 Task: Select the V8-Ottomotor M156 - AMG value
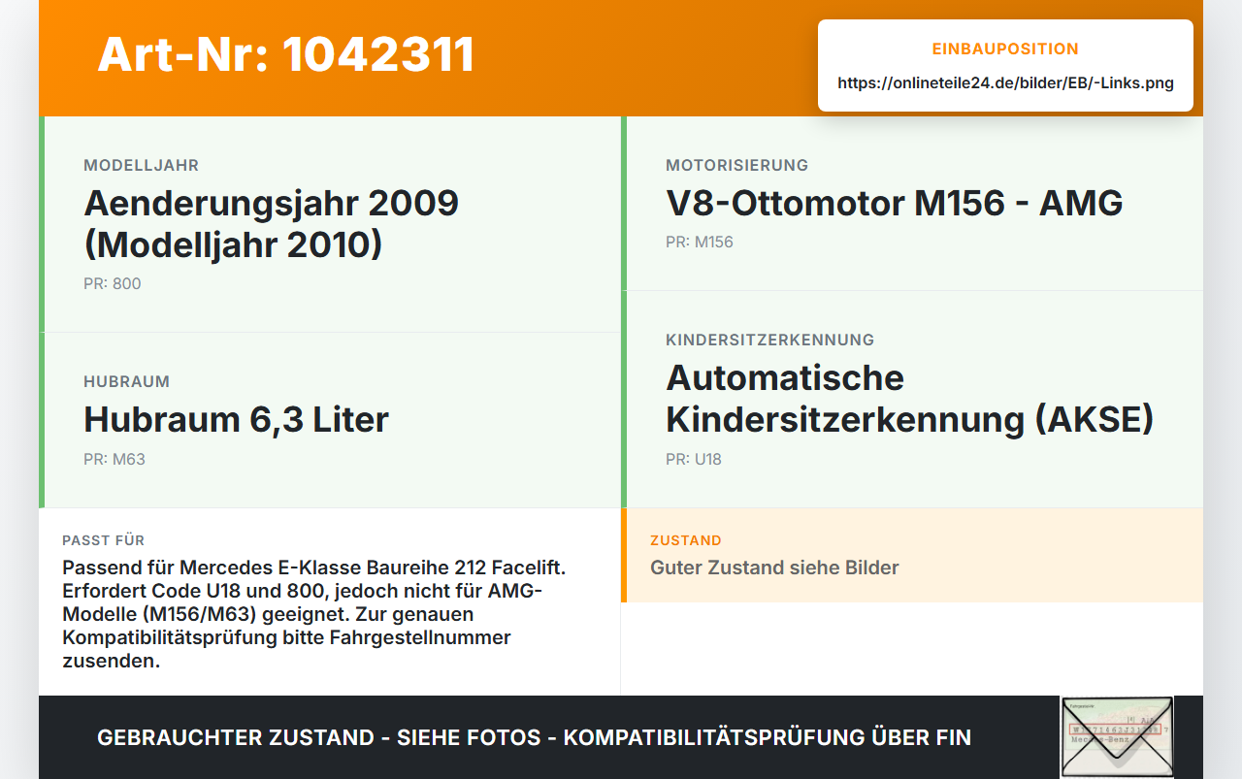coord(895,203)
